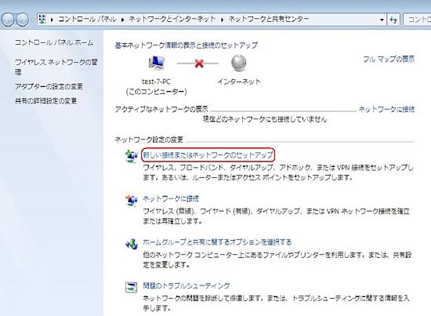Click the red X connection error icon

[199, 64]
